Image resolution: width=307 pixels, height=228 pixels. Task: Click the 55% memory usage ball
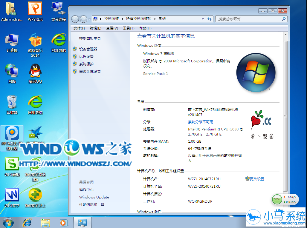coord(277,199)
